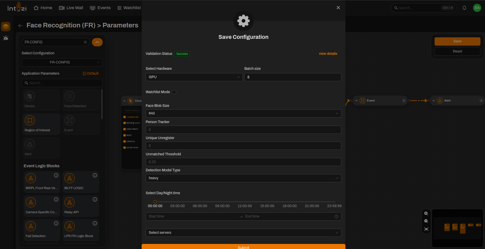Image resolution: width=485 pixels, height=249 pixels.
Task: Click the fit view icon
Action: pos(426,229)
